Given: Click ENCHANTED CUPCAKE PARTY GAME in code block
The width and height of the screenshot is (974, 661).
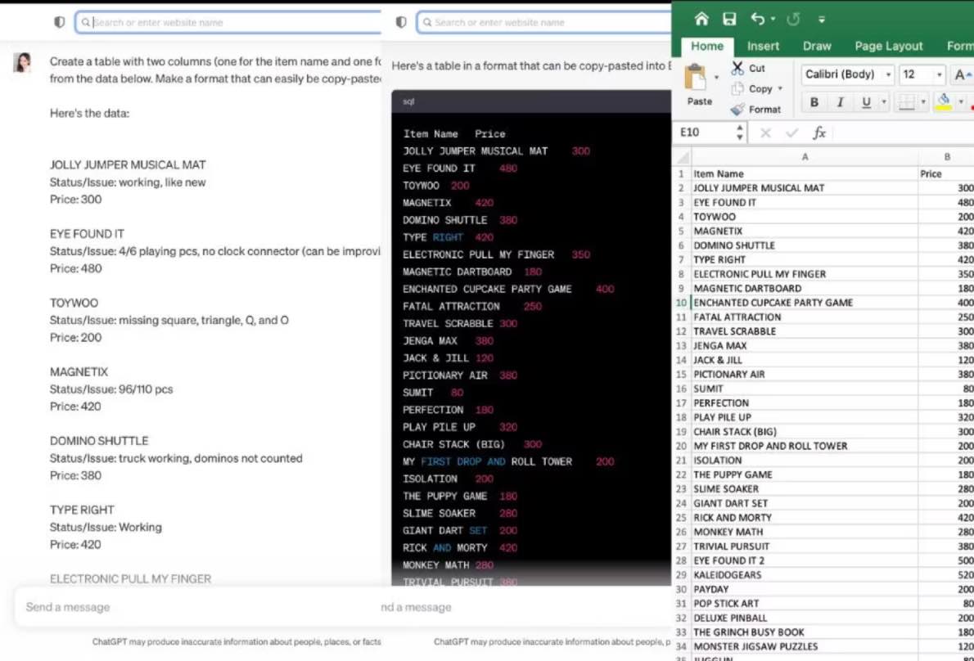Looking at the screenshot, I should point(487,290).
